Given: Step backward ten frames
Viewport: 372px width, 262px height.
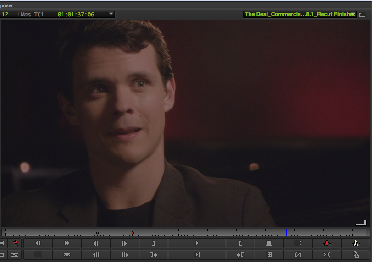Looking at the screenshot, I should click(96, 255).
